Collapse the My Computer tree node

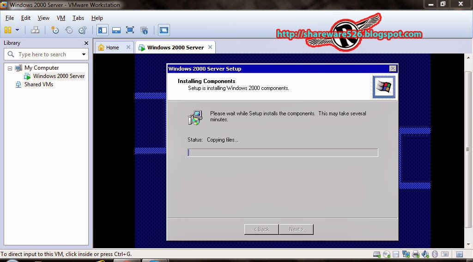pyautogui.click(x=10, y=68)
